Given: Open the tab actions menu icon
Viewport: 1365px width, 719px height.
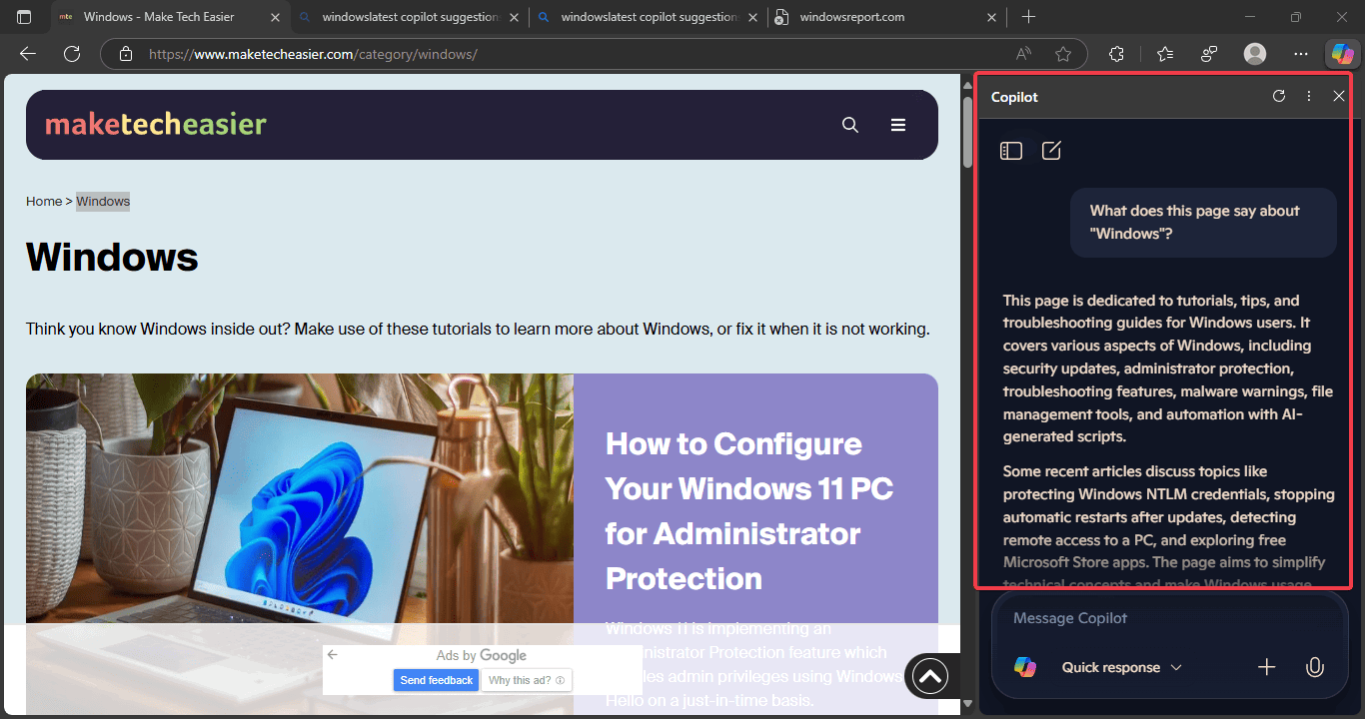Looking at the screenshot, I should click(x=24, y=17).
